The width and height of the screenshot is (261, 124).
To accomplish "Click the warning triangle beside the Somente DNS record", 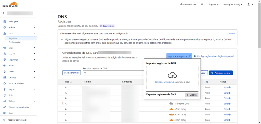I will [62, 104].
